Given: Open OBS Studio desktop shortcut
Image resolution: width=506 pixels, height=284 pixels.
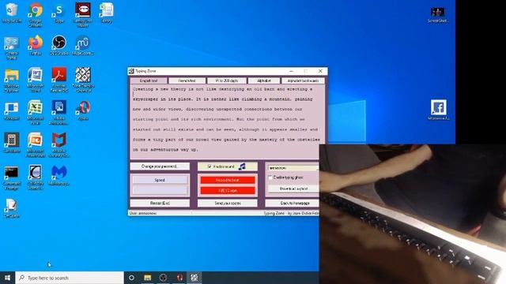Looking at the screenshot, I should (x=59, y=45).
